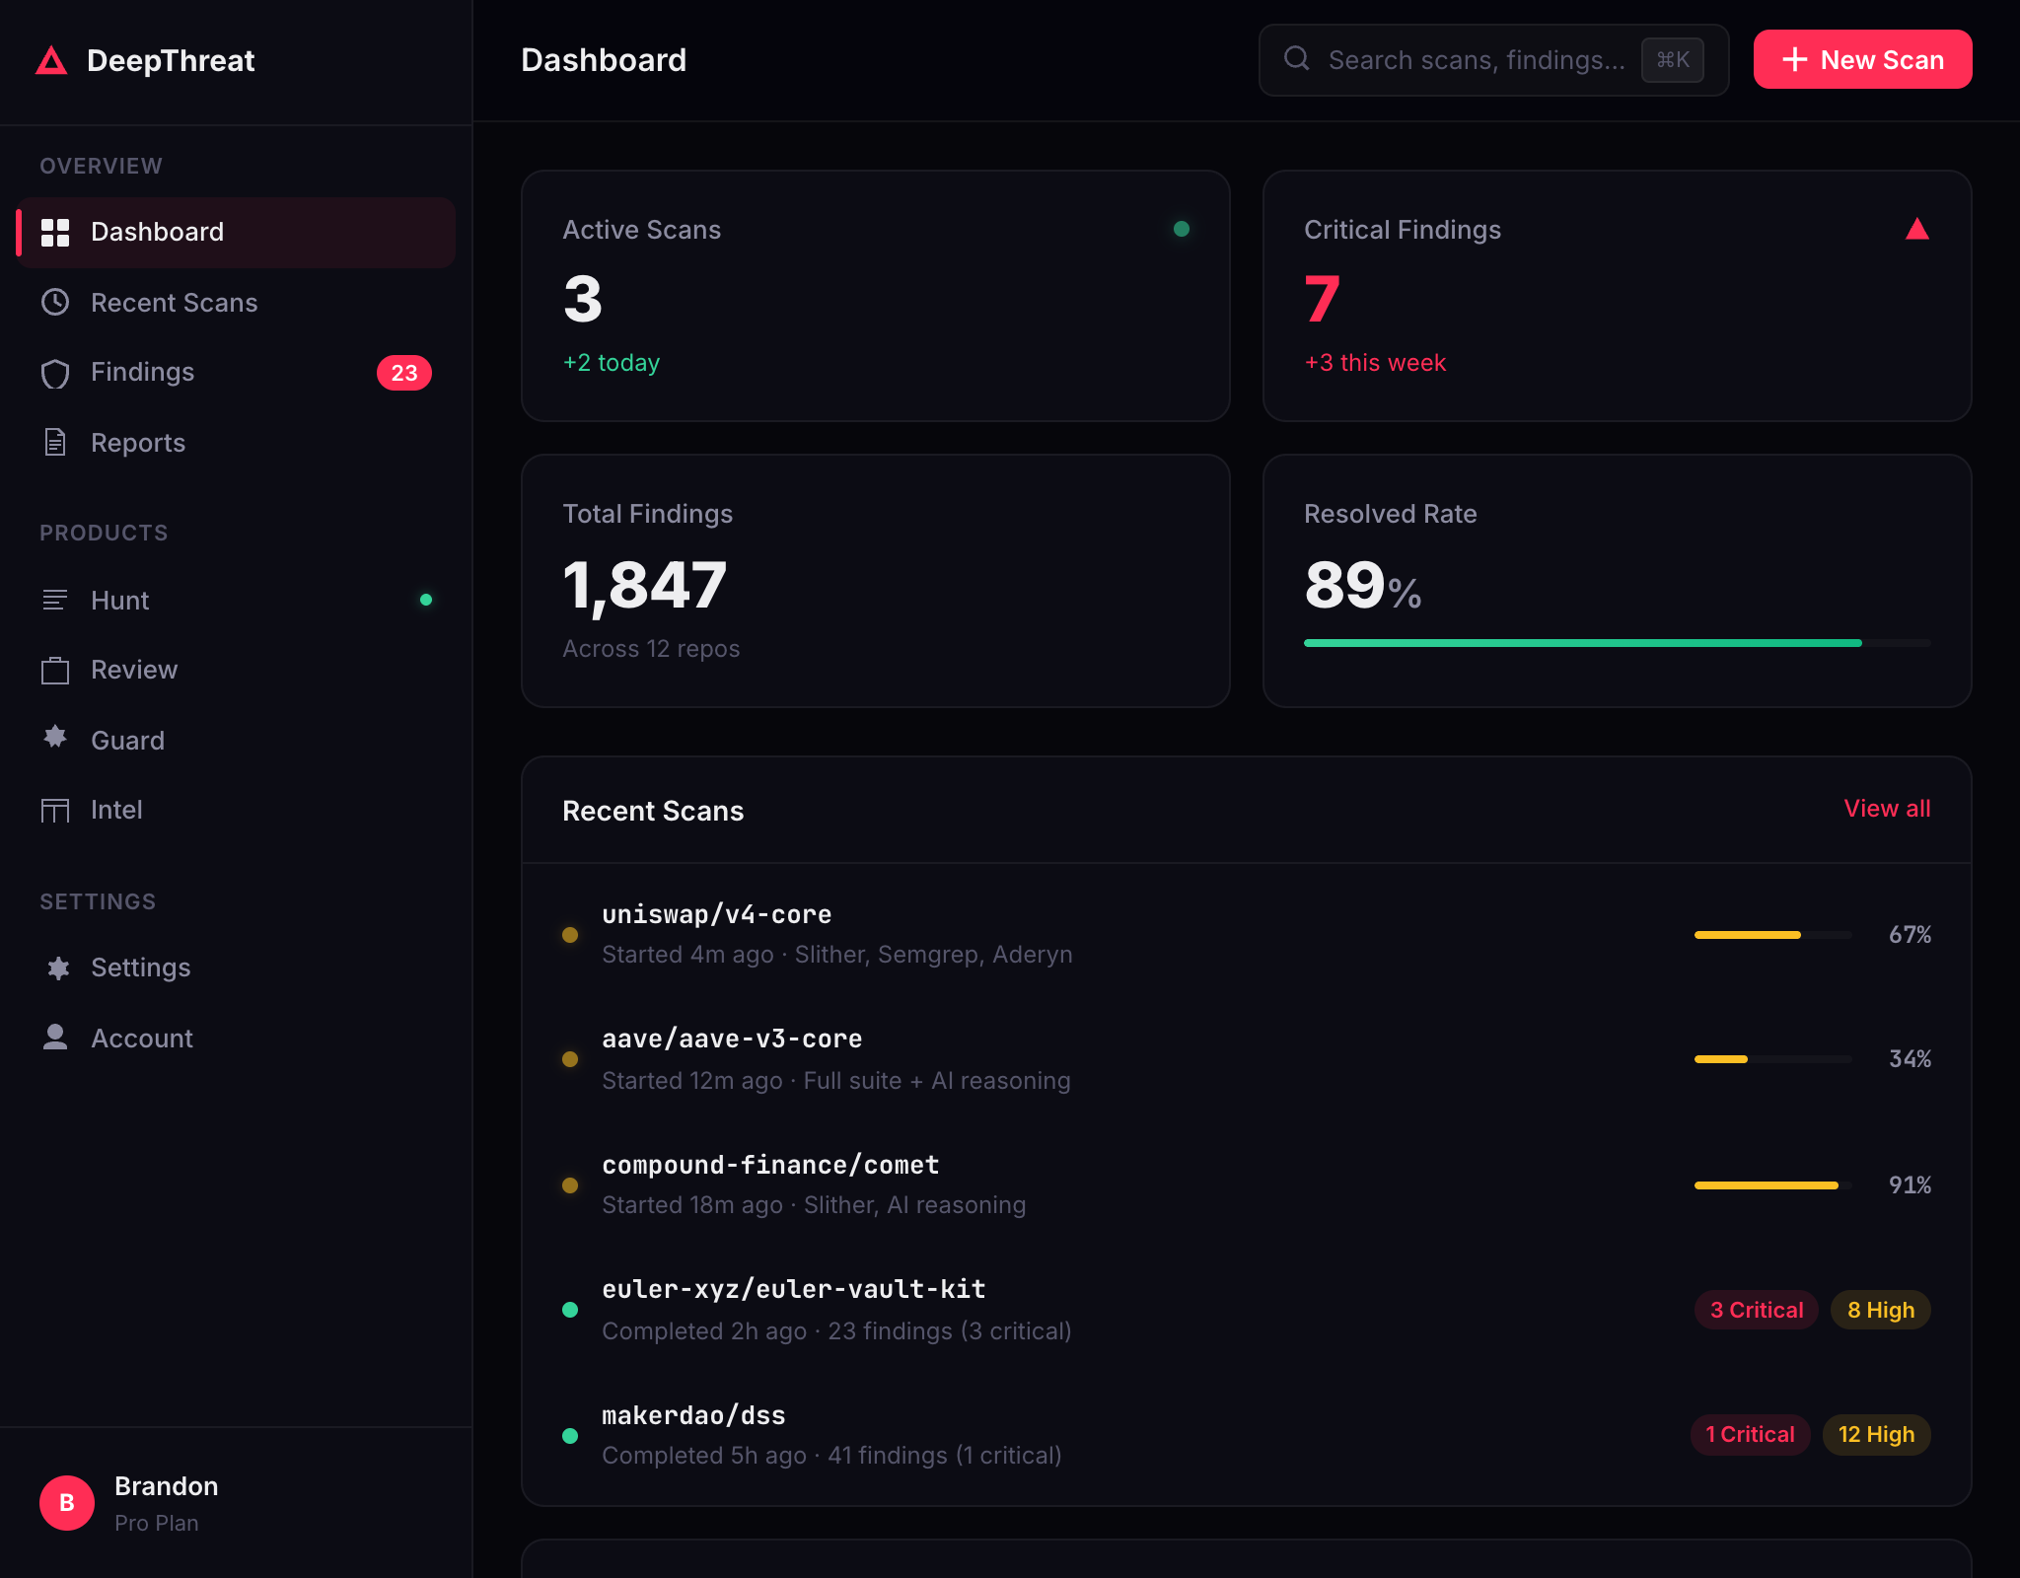
Task: Click the Reports document icon
Action: click(55, 443)
